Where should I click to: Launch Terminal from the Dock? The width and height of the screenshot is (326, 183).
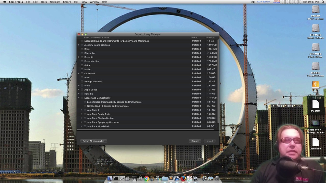click(x=116, y=178)
